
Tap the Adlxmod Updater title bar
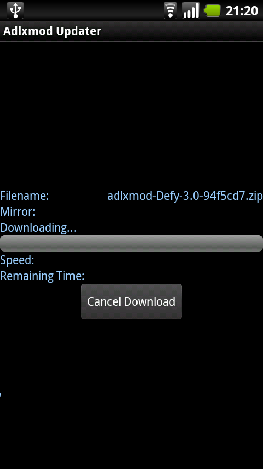(131, 31)
